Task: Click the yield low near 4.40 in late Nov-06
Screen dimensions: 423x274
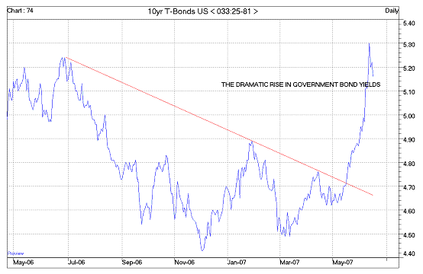Action: pos(202,250)
